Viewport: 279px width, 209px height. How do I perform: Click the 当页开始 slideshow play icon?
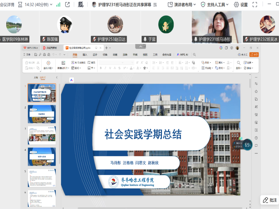48,63
